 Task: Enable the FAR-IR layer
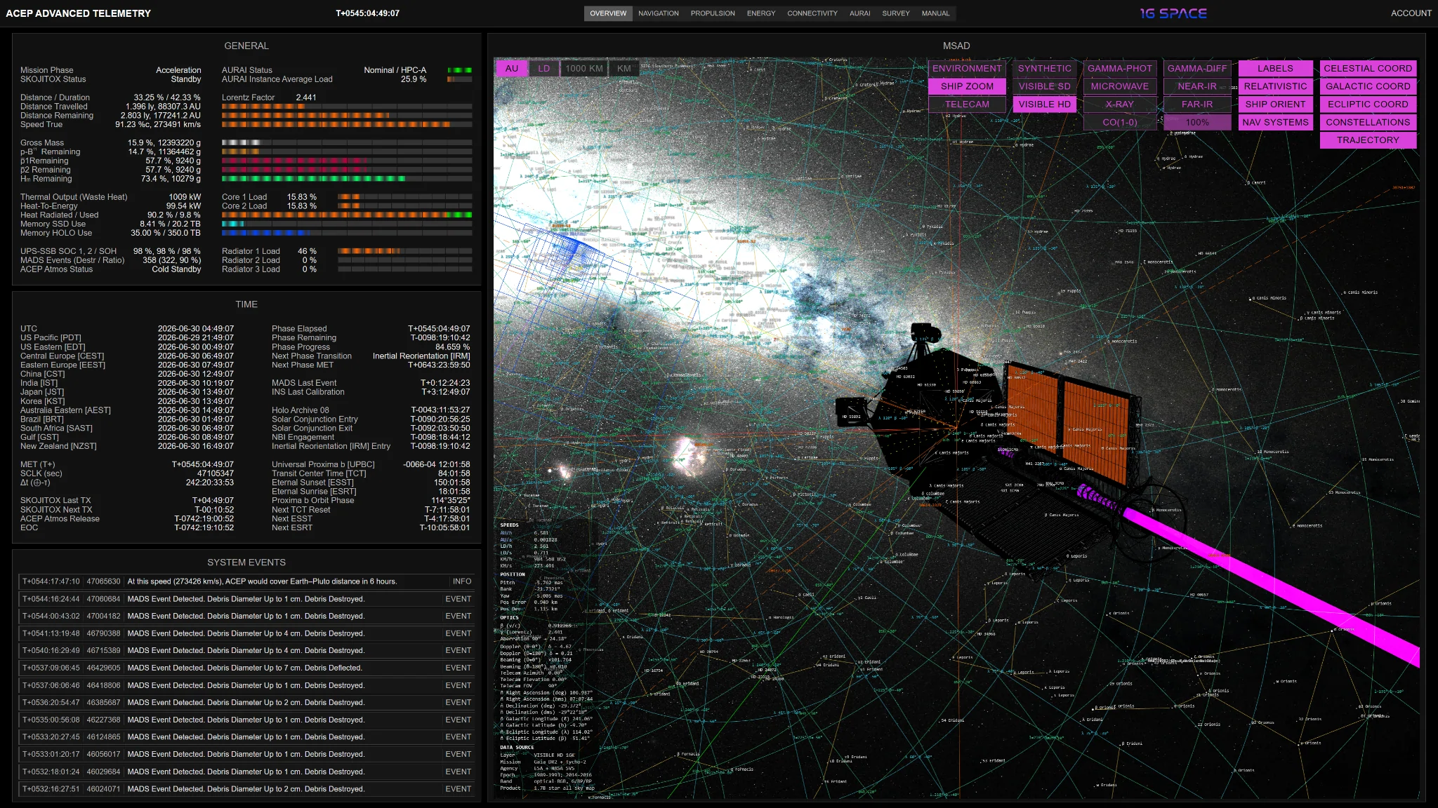tap(1197, 105)
